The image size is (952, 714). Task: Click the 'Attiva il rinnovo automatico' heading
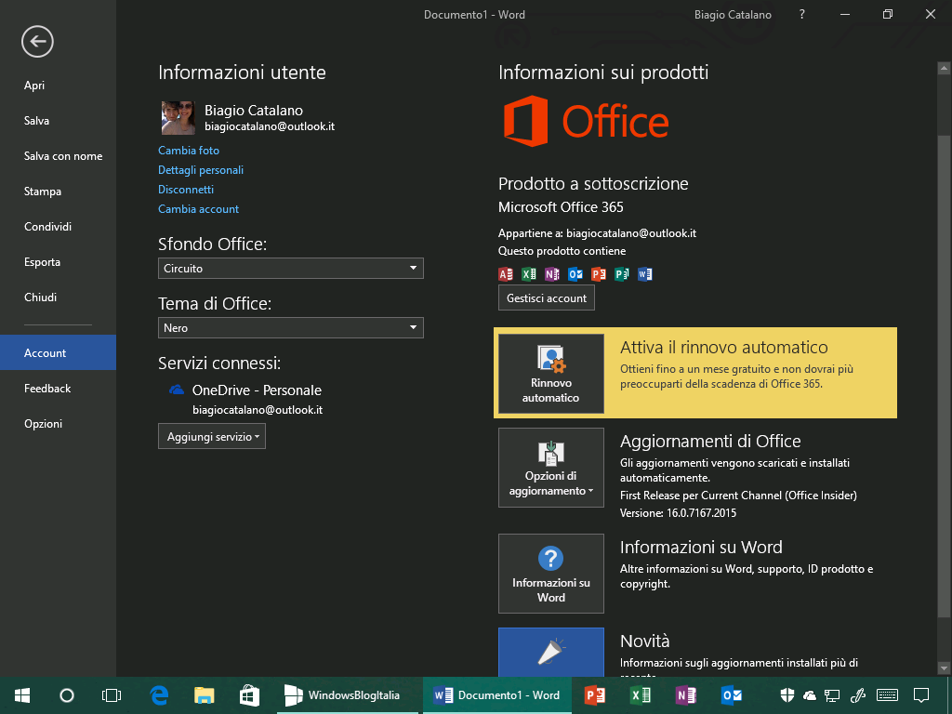[723, 348]
